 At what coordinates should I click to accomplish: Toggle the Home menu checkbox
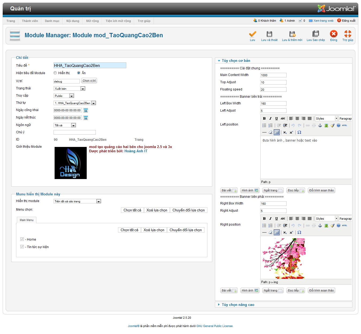click(22, 239)
